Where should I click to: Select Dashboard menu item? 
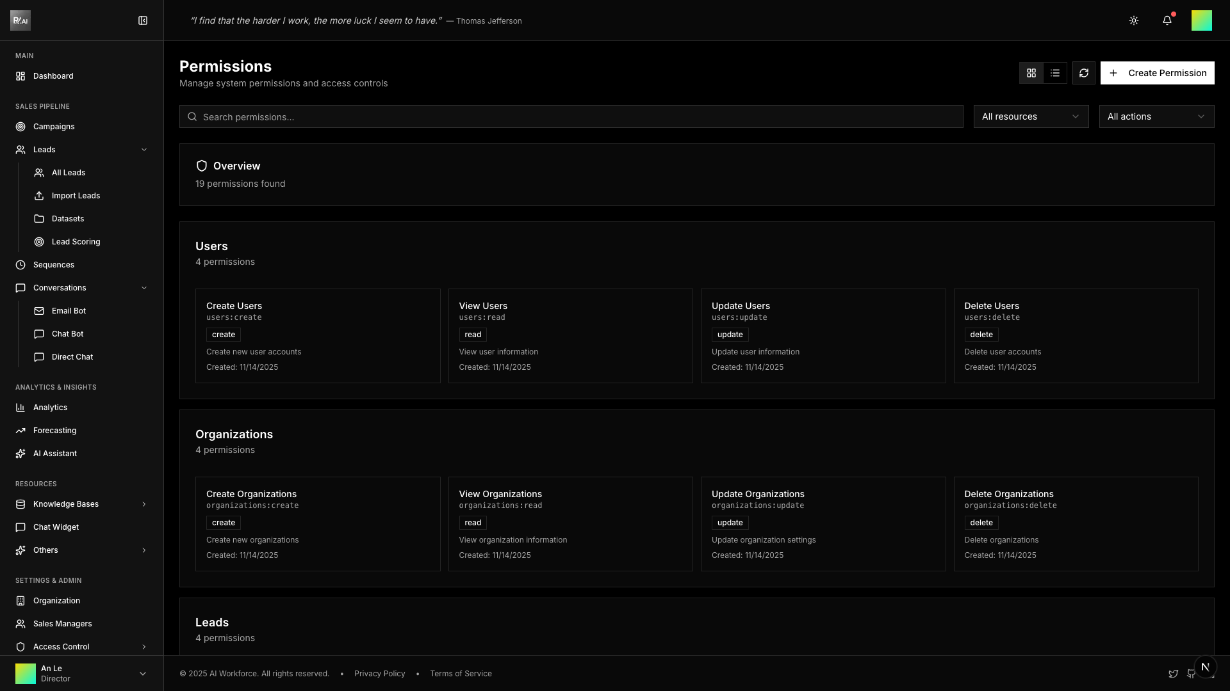point(53,76)
